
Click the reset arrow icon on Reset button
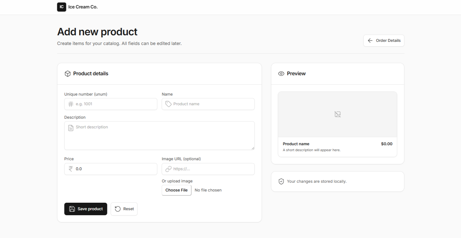pos(117,209)
